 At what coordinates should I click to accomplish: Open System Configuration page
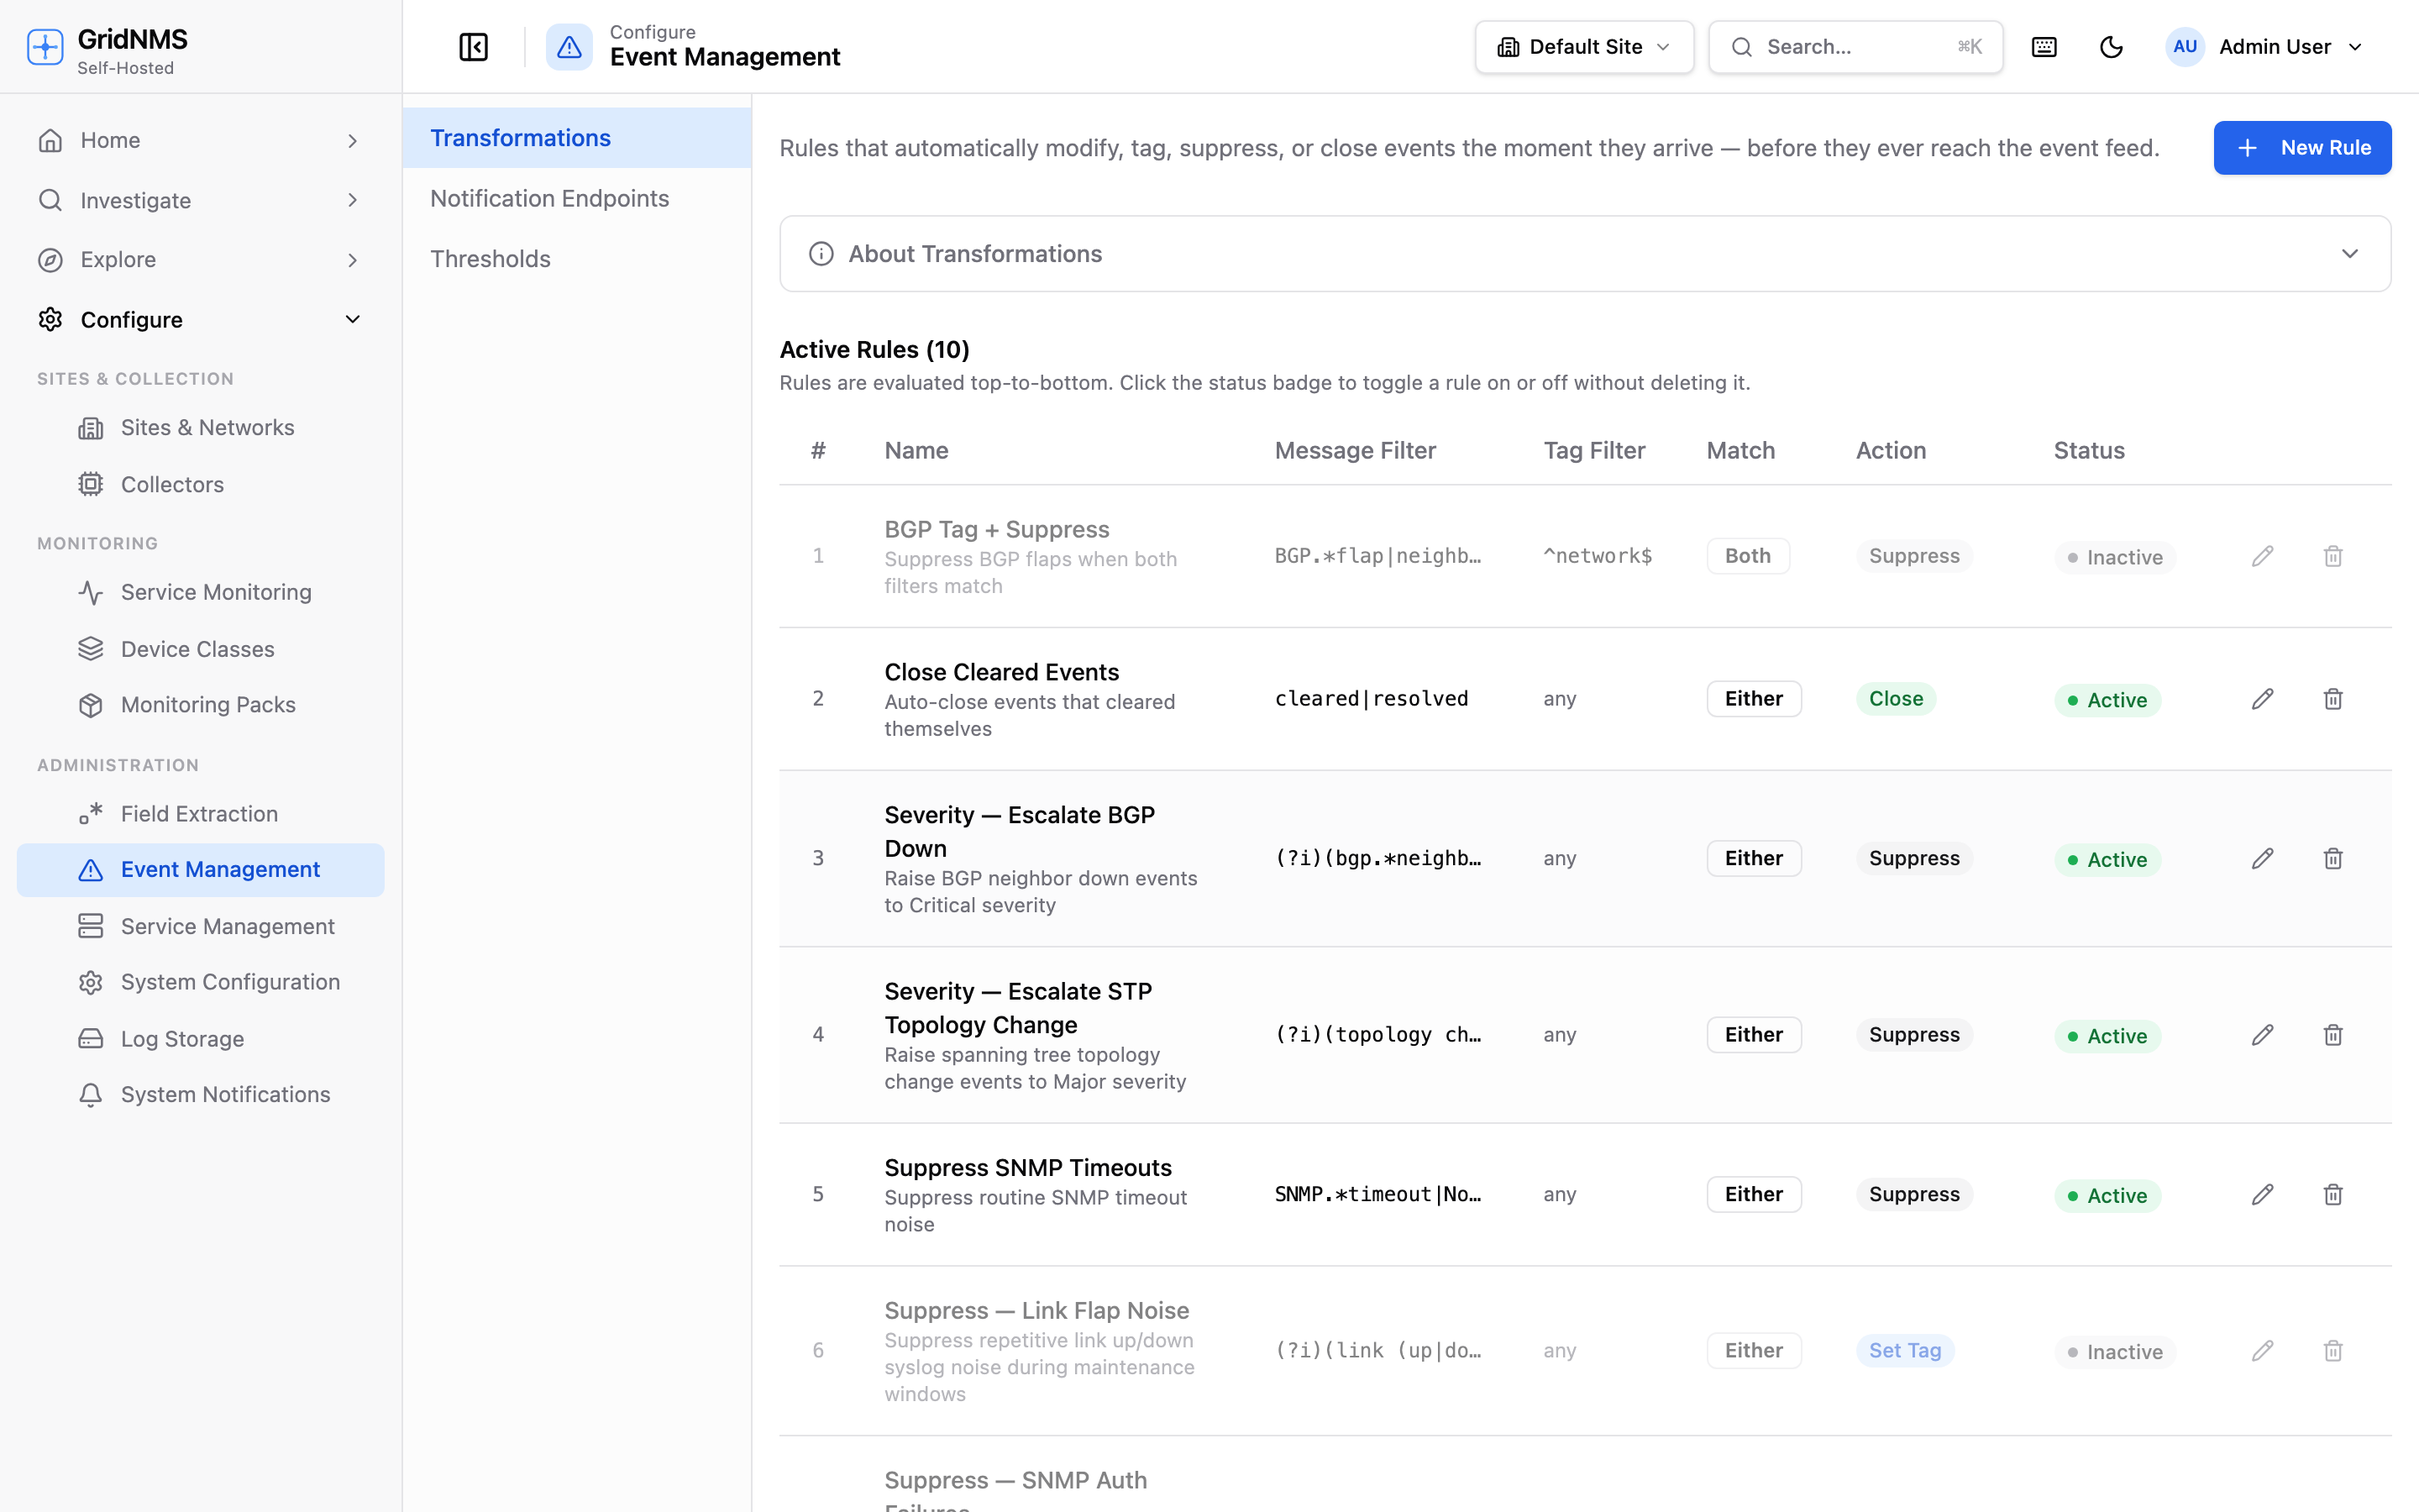pyautogui.click(x=201, y=982)
